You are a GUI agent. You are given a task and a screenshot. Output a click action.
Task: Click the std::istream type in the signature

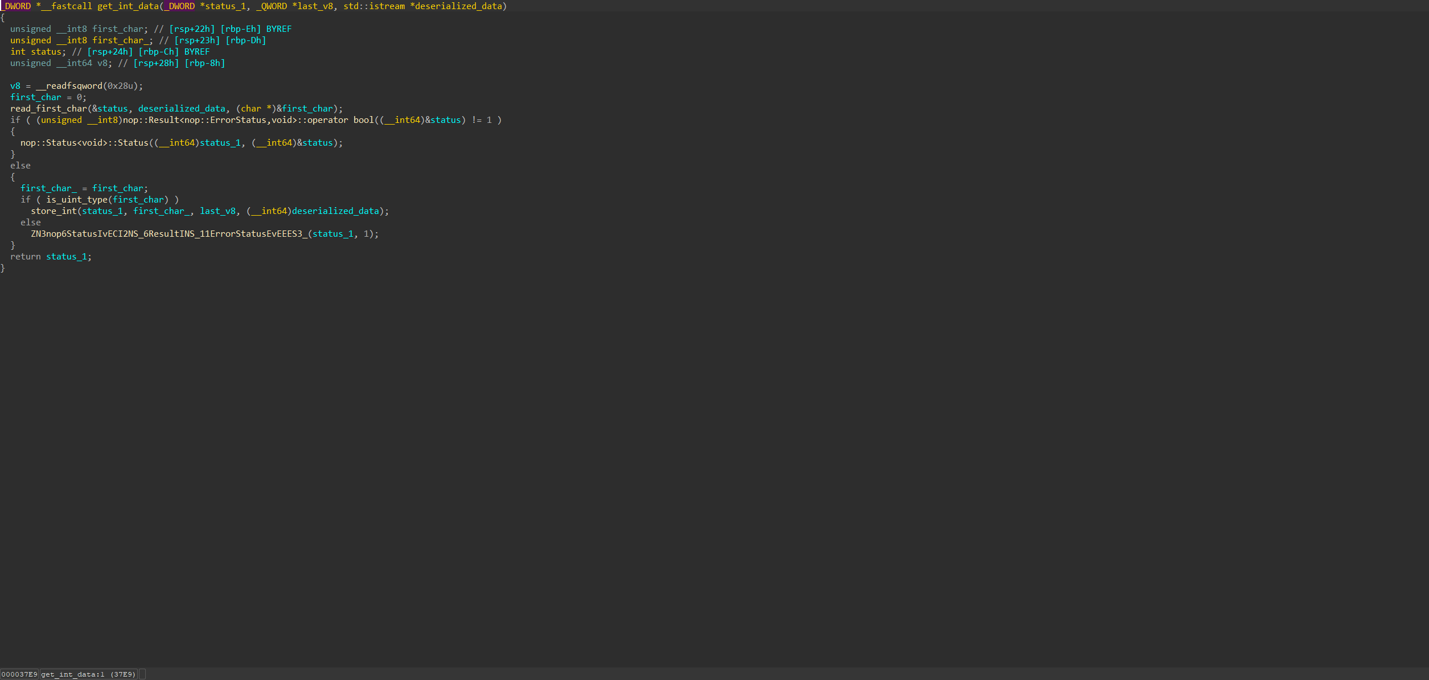click(x=374, y=6)
